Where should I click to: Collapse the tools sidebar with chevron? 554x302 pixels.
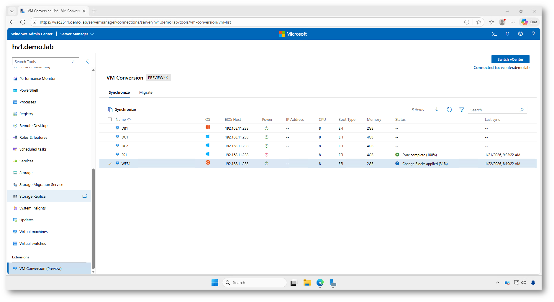pyautogui.click(x=87, y=61)
